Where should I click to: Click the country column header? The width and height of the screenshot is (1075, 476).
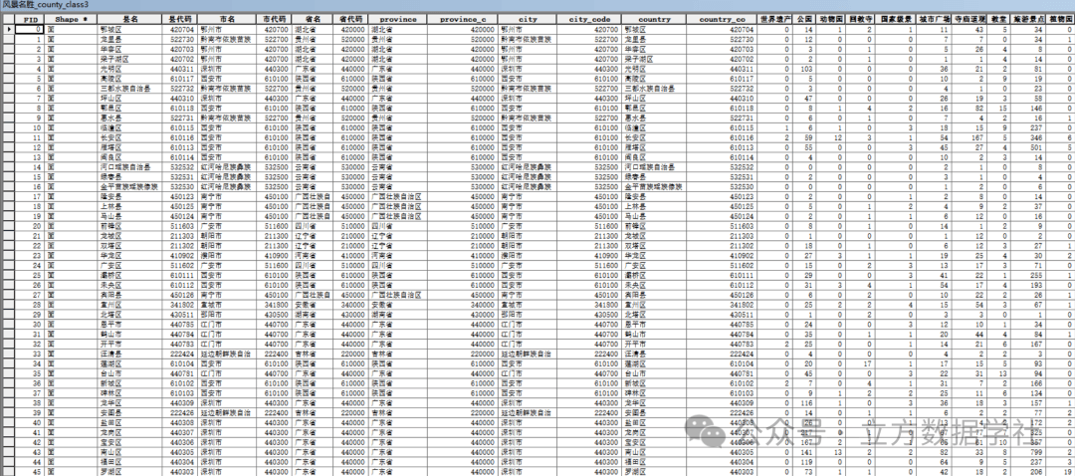click(x=653, y=19)
